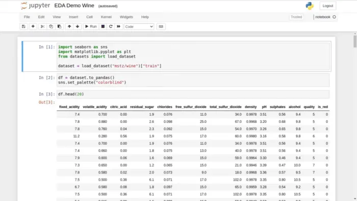
Task: Click the Out[3] output prompt
Action: 47,102
